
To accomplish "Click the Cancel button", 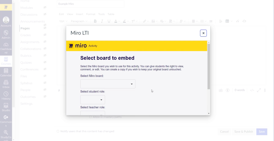I will pyautogui.click(x=224, y=132).
